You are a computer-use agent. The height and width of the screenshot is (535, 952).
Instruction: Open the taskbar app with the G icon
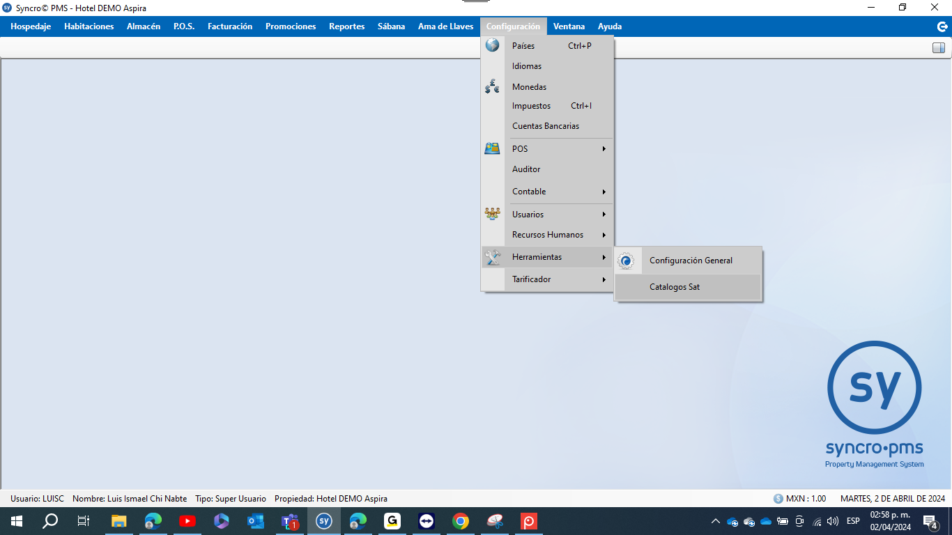click(x=392, y=521)
